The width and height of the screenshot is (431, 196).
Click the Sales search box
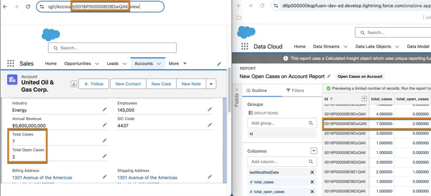click(x=112, y=48)
